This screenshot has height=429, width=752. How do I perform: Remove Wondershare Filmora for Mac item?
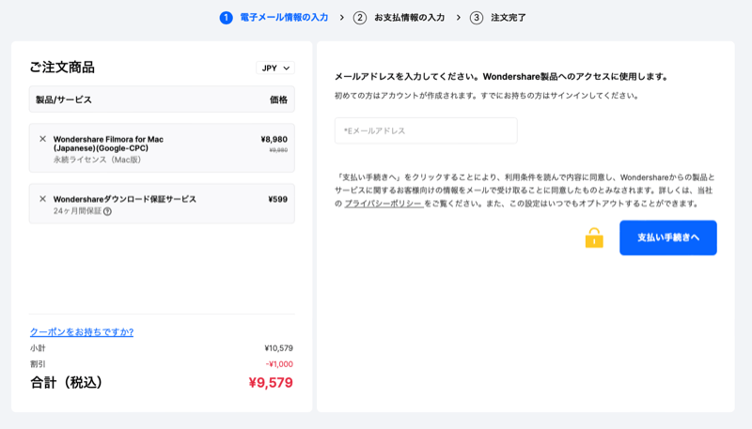point(42,139)
